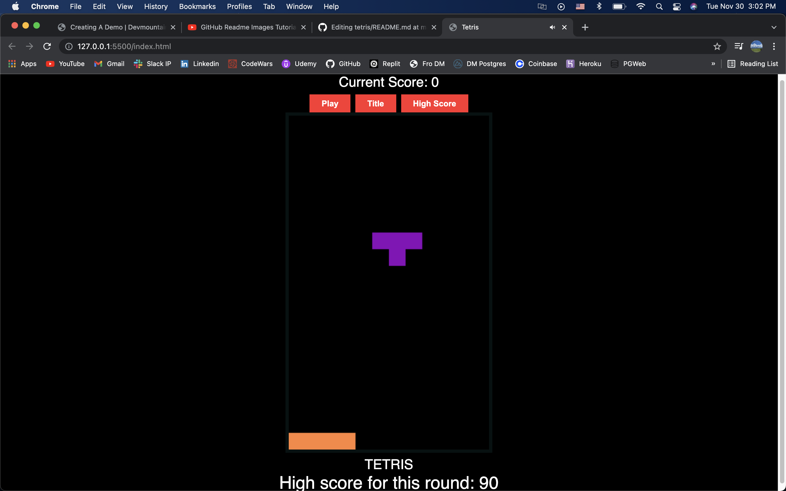Open Udemy bookmark
Viewport: 786px width, 491px height.
299,64
